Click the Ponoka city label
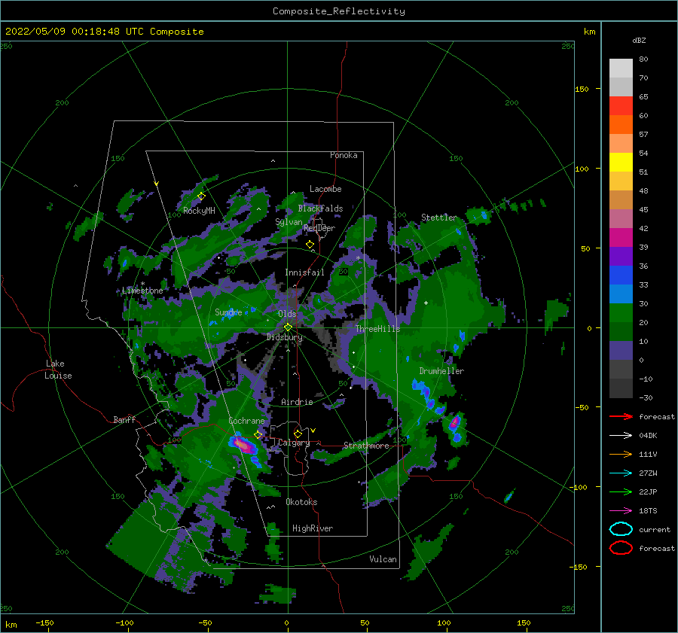 (344, 155)
